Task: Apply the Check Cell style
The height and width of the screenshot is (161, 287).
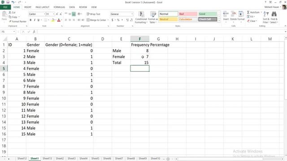Action: pyautogui.click(x=208, y=19)
